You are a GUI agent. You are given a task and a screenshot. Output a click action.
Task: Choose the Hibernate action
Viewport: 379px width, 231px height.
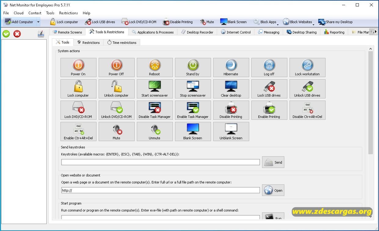(231, 67)
